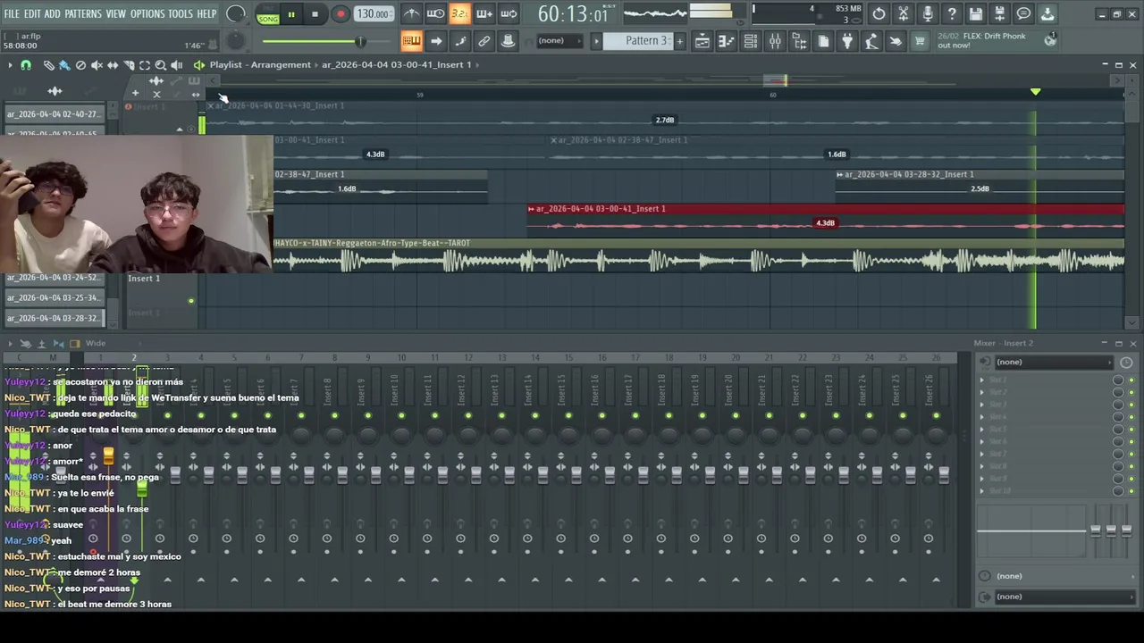Select the playlist mute tool
Screen dimensions: 1144x643
pos(97,65)
